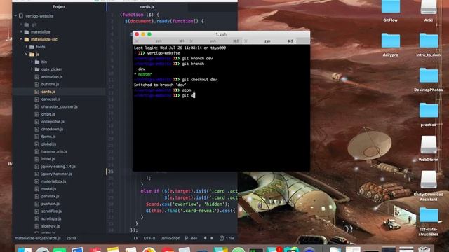Click the repo icon beside vertigo-website

tap(21, 16)
